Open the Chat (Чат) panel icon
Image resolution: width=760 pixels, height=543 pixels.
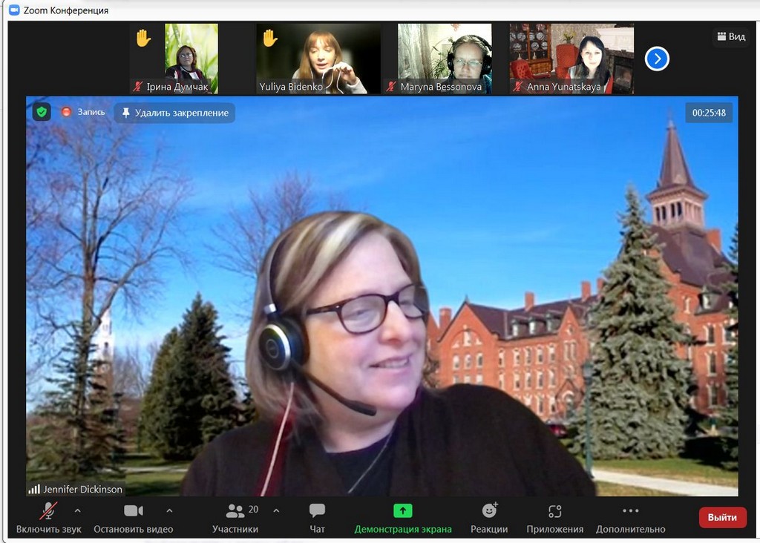tap(317, 510)
